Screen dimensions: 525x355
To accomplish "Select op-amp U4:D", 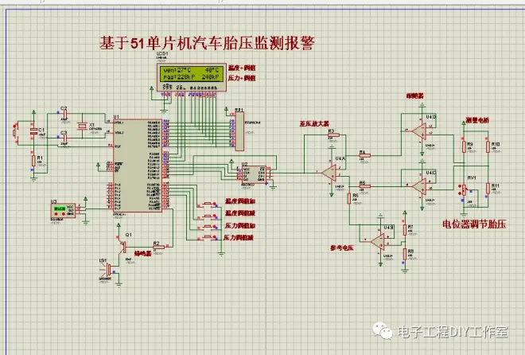I will tap(419, 131).
